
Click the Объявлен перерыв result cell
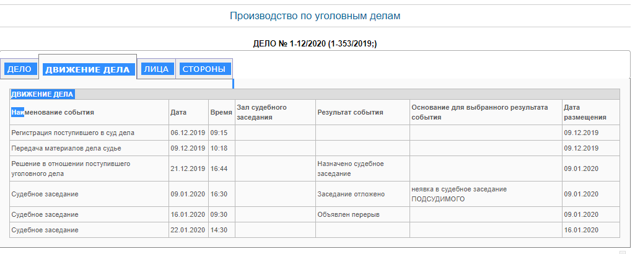pyautogui.click(x=362, y=214)
